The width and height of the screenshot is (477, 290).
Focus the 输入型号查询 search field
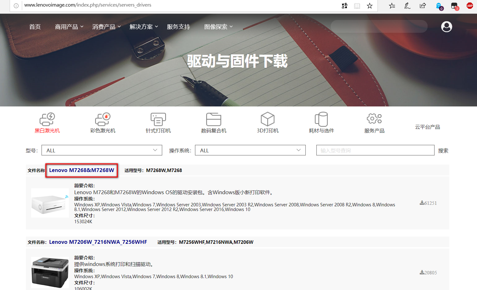(375, 150)
